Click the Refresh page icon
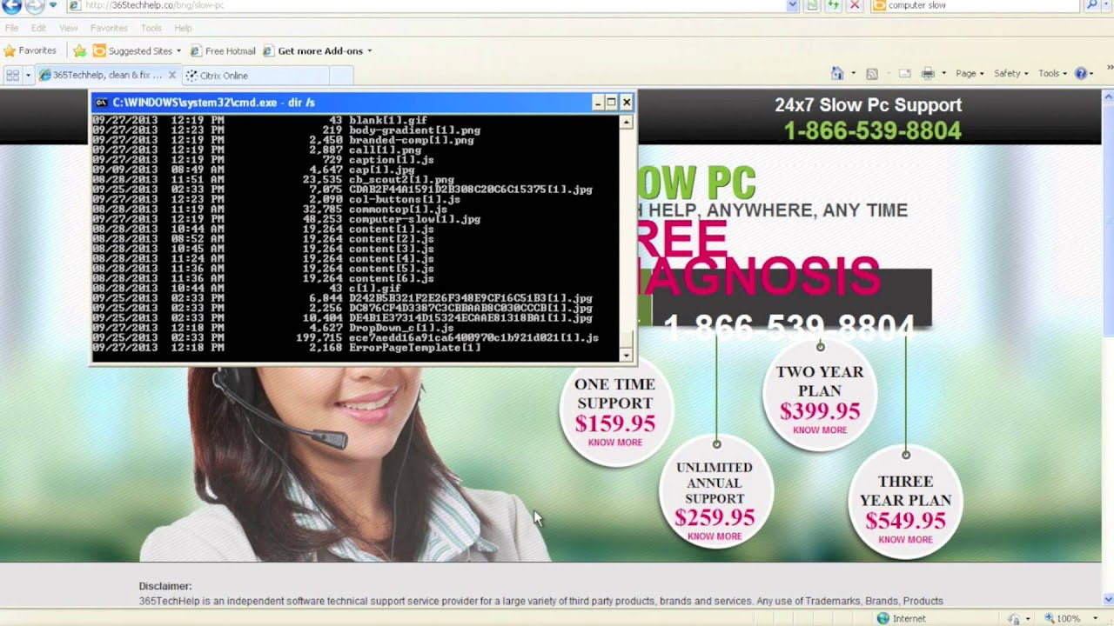 (834, 5)
